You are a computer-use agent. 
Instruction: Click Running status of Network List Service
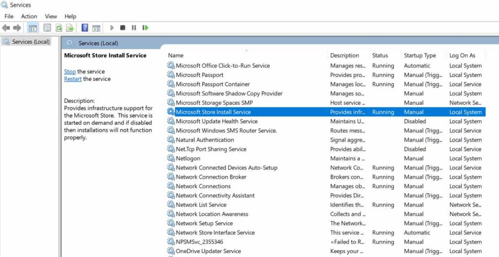tap(383, 205)
